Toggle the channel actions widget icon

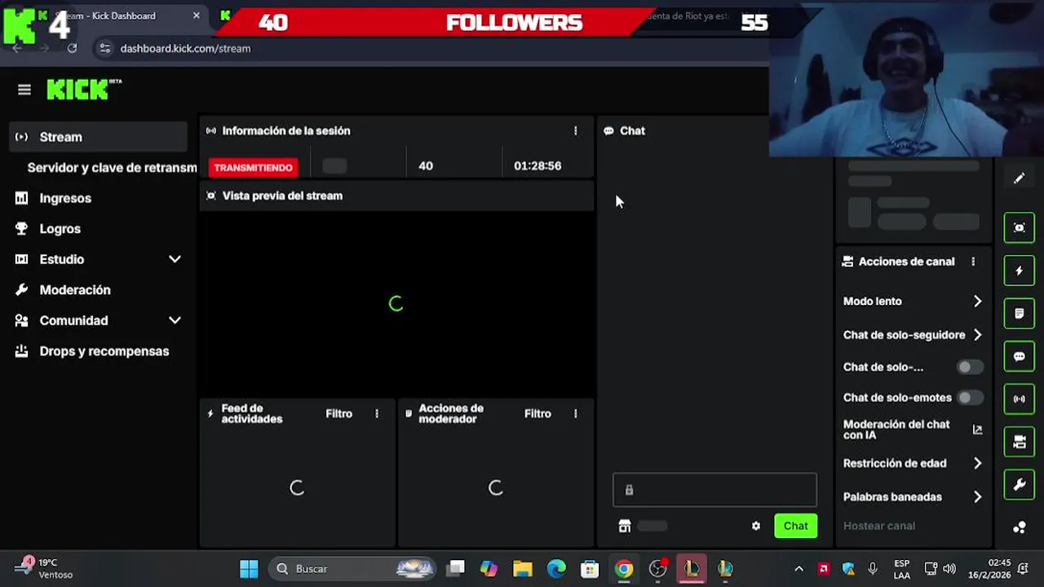(1020, 442)
